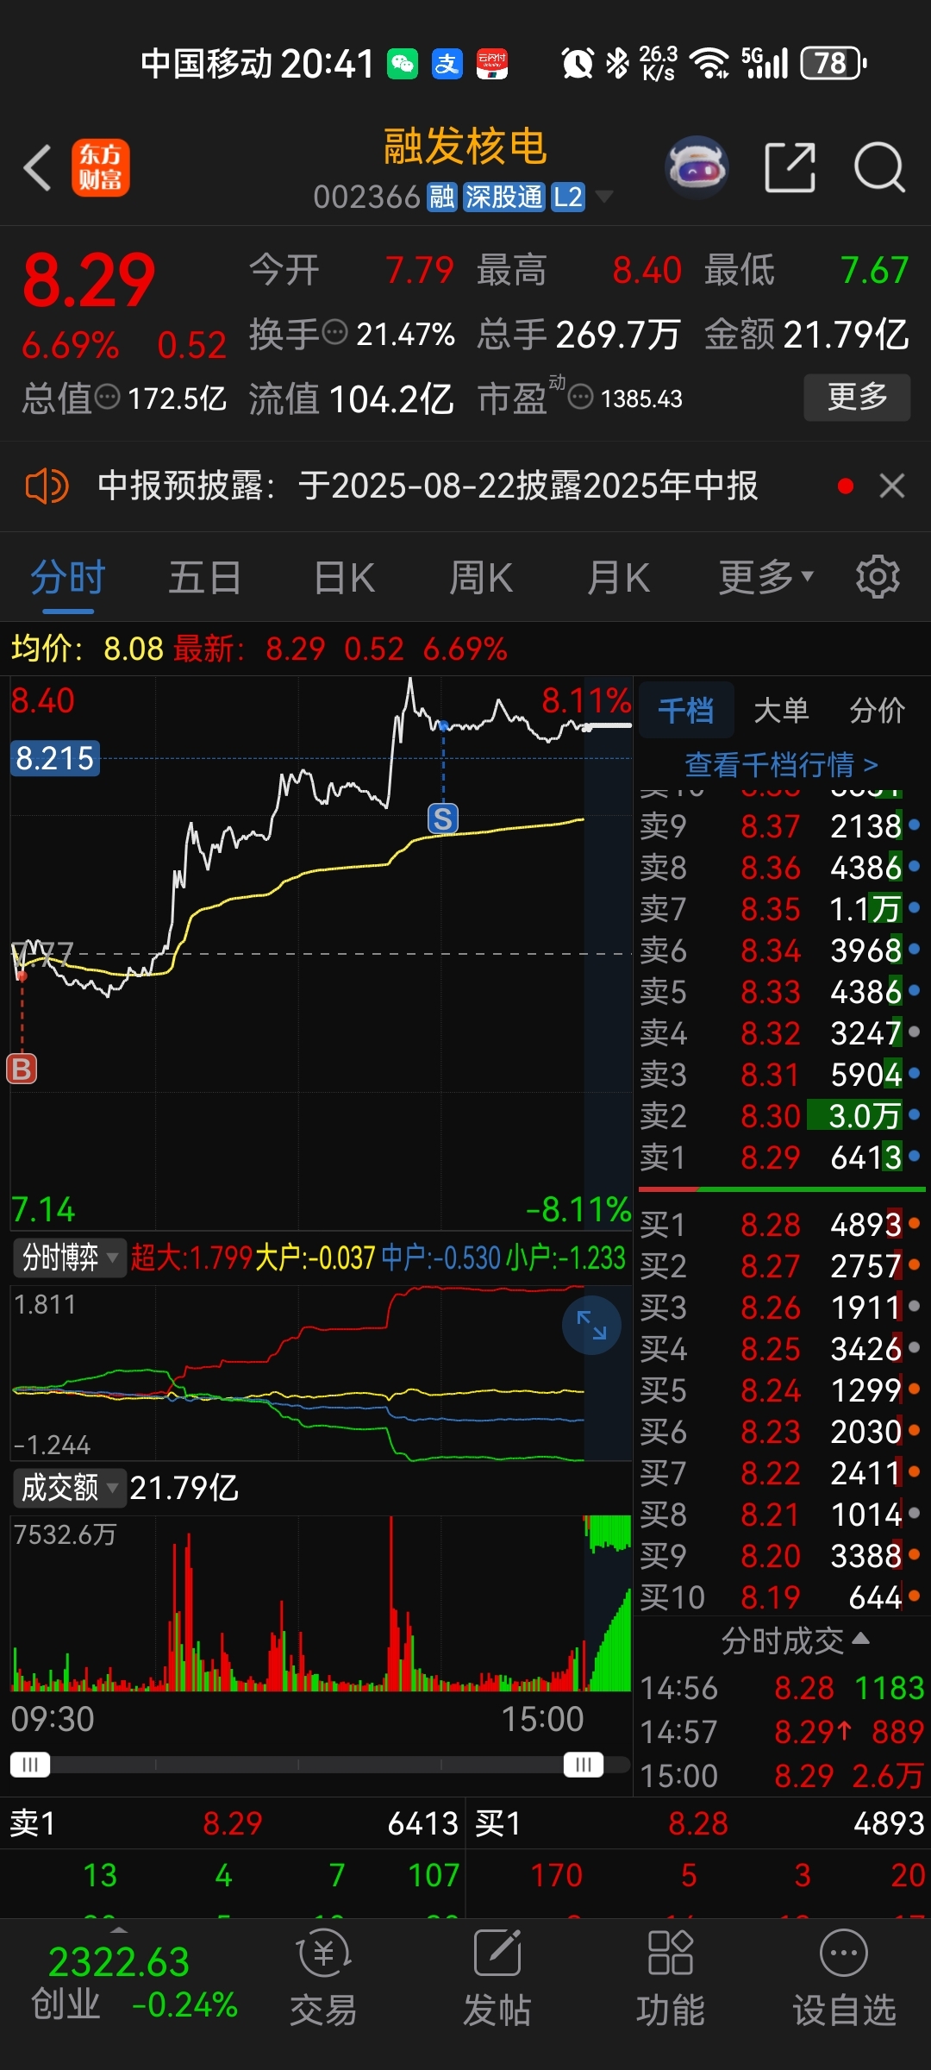931x2070 pixels.
Task: Expand the 创业 index ticker bar
Action: (x=119, y=1929)
